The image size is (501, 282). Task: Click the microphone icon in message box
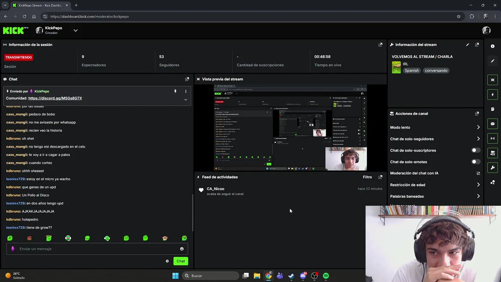point(13,249)
